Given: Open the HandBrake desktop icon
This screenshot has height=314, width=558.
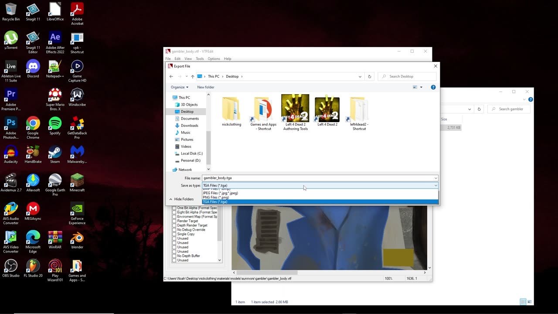Looking at the screenshot, I should pyautogui.click(x=33, y=154).
